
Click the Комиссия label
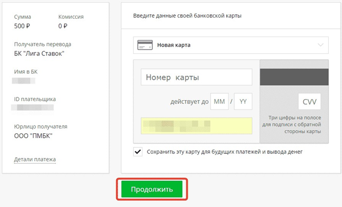coord(71,17)
